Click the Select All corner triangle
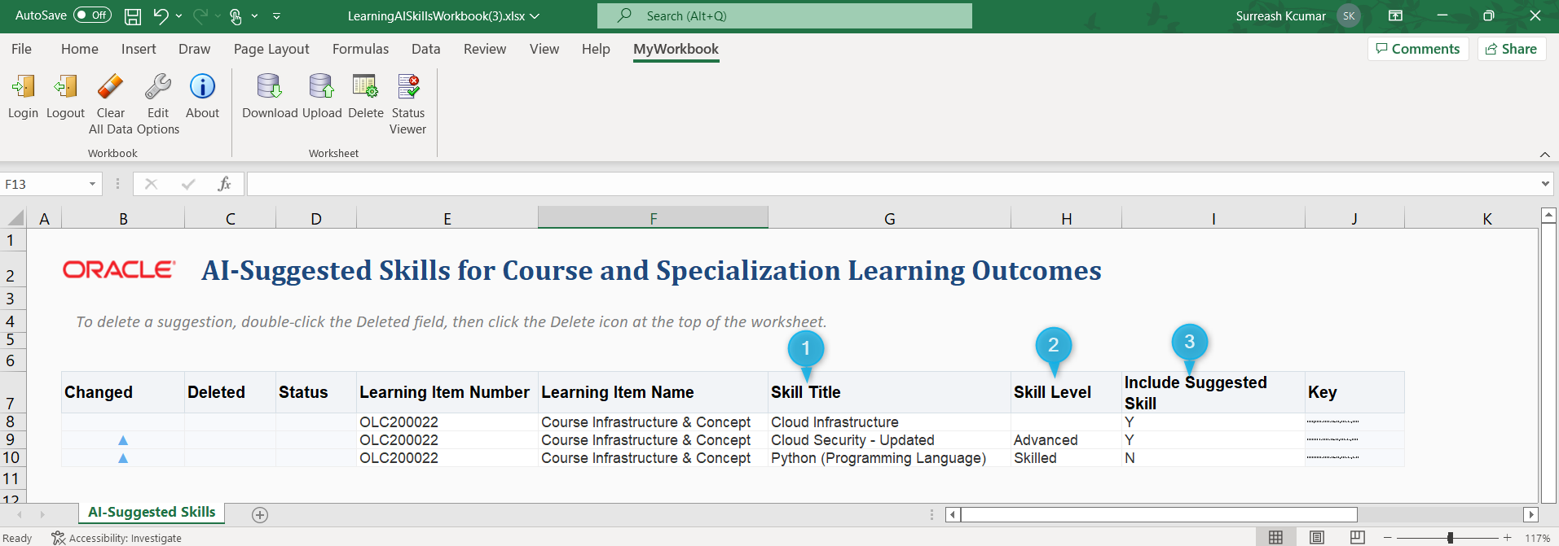1559x546 pixels. pyautogui.click(x=15, y=218)
